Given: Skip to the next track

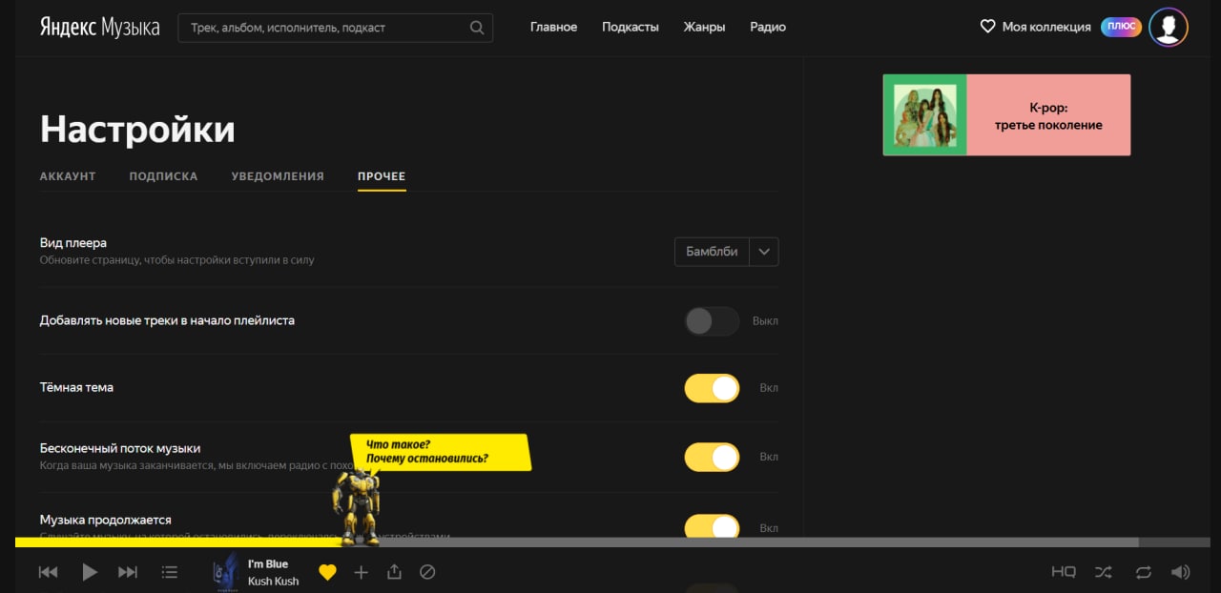Looking at the screenshot, I should click(x=128, y=572).
